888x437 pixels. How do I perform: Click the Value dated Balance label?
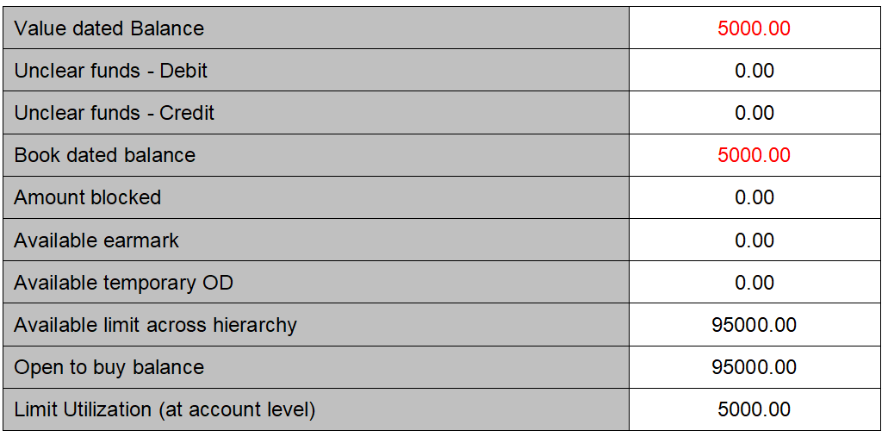coord(109,28)
